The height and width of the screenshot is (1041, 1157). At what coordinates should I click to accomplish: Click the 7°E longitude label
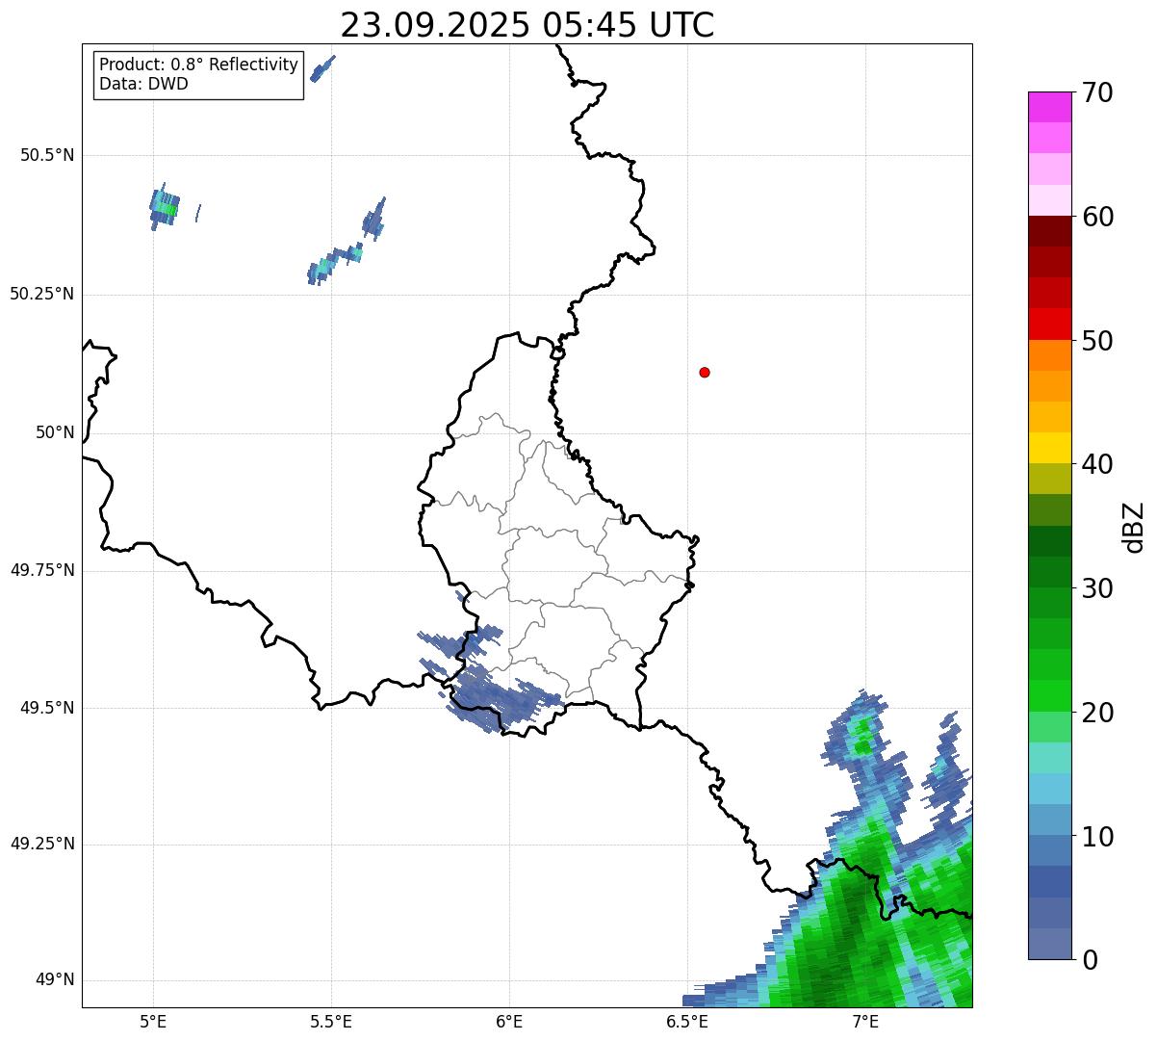(865, 1021)
